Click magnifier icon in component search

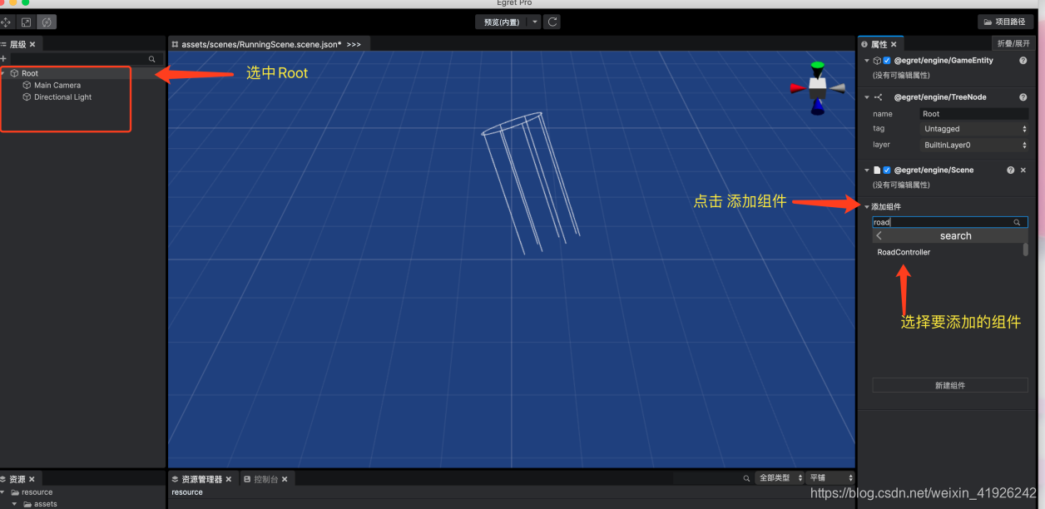pos(1017,222)
